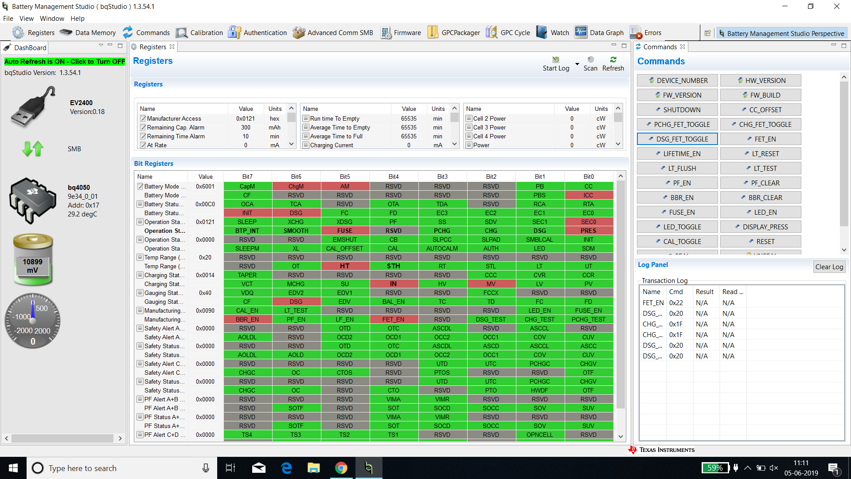Viewport: 851px width, 479px height.
Task: Open the Help menu
Action: (77, 18)
